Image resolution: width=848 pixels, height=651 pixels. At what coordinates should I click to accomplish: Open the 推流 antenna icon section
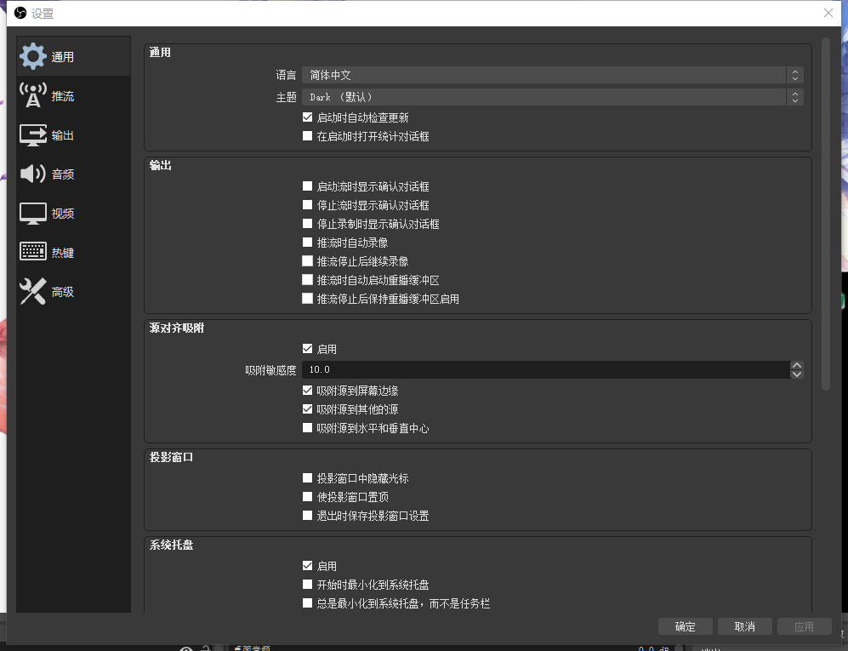(x=33, y=95)
